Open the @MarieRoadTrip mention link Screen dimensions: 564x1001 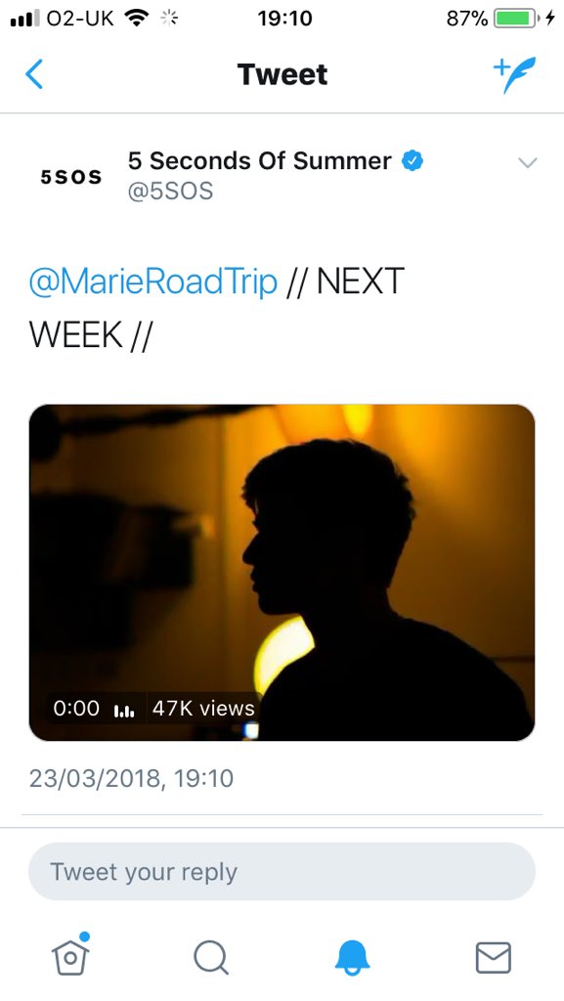[153, 282]
